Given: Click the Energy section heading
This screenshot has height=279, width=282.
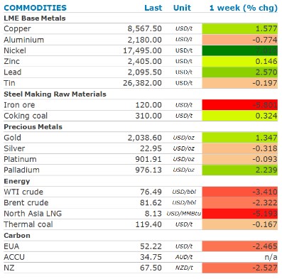Looking at the screenshot, I should (x=17, y=181).
